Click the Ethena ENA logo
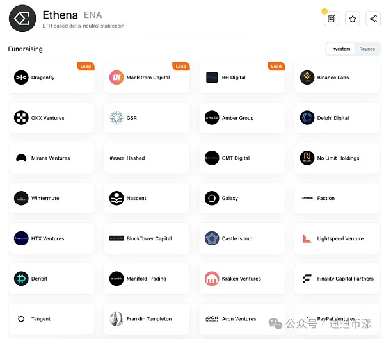 coord(22,19)
